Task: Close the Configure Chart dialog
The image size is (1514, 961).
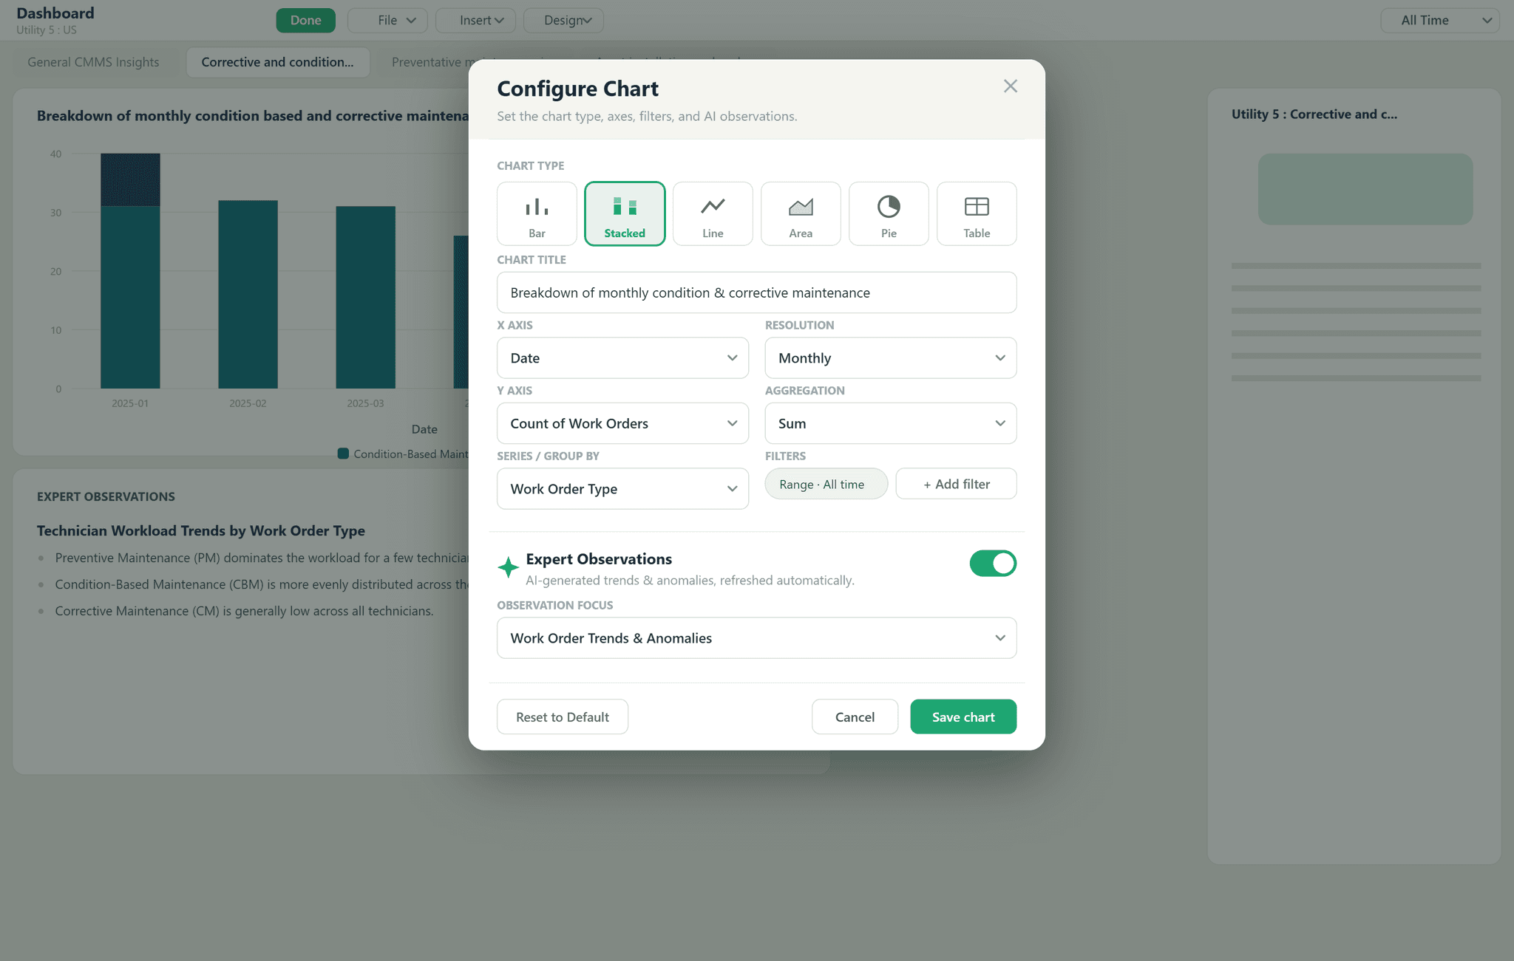Action: (x=1011, y=86)
